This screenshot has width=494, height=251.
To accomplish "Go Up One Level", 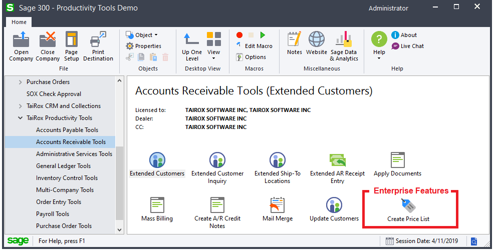I will (191, 46).
